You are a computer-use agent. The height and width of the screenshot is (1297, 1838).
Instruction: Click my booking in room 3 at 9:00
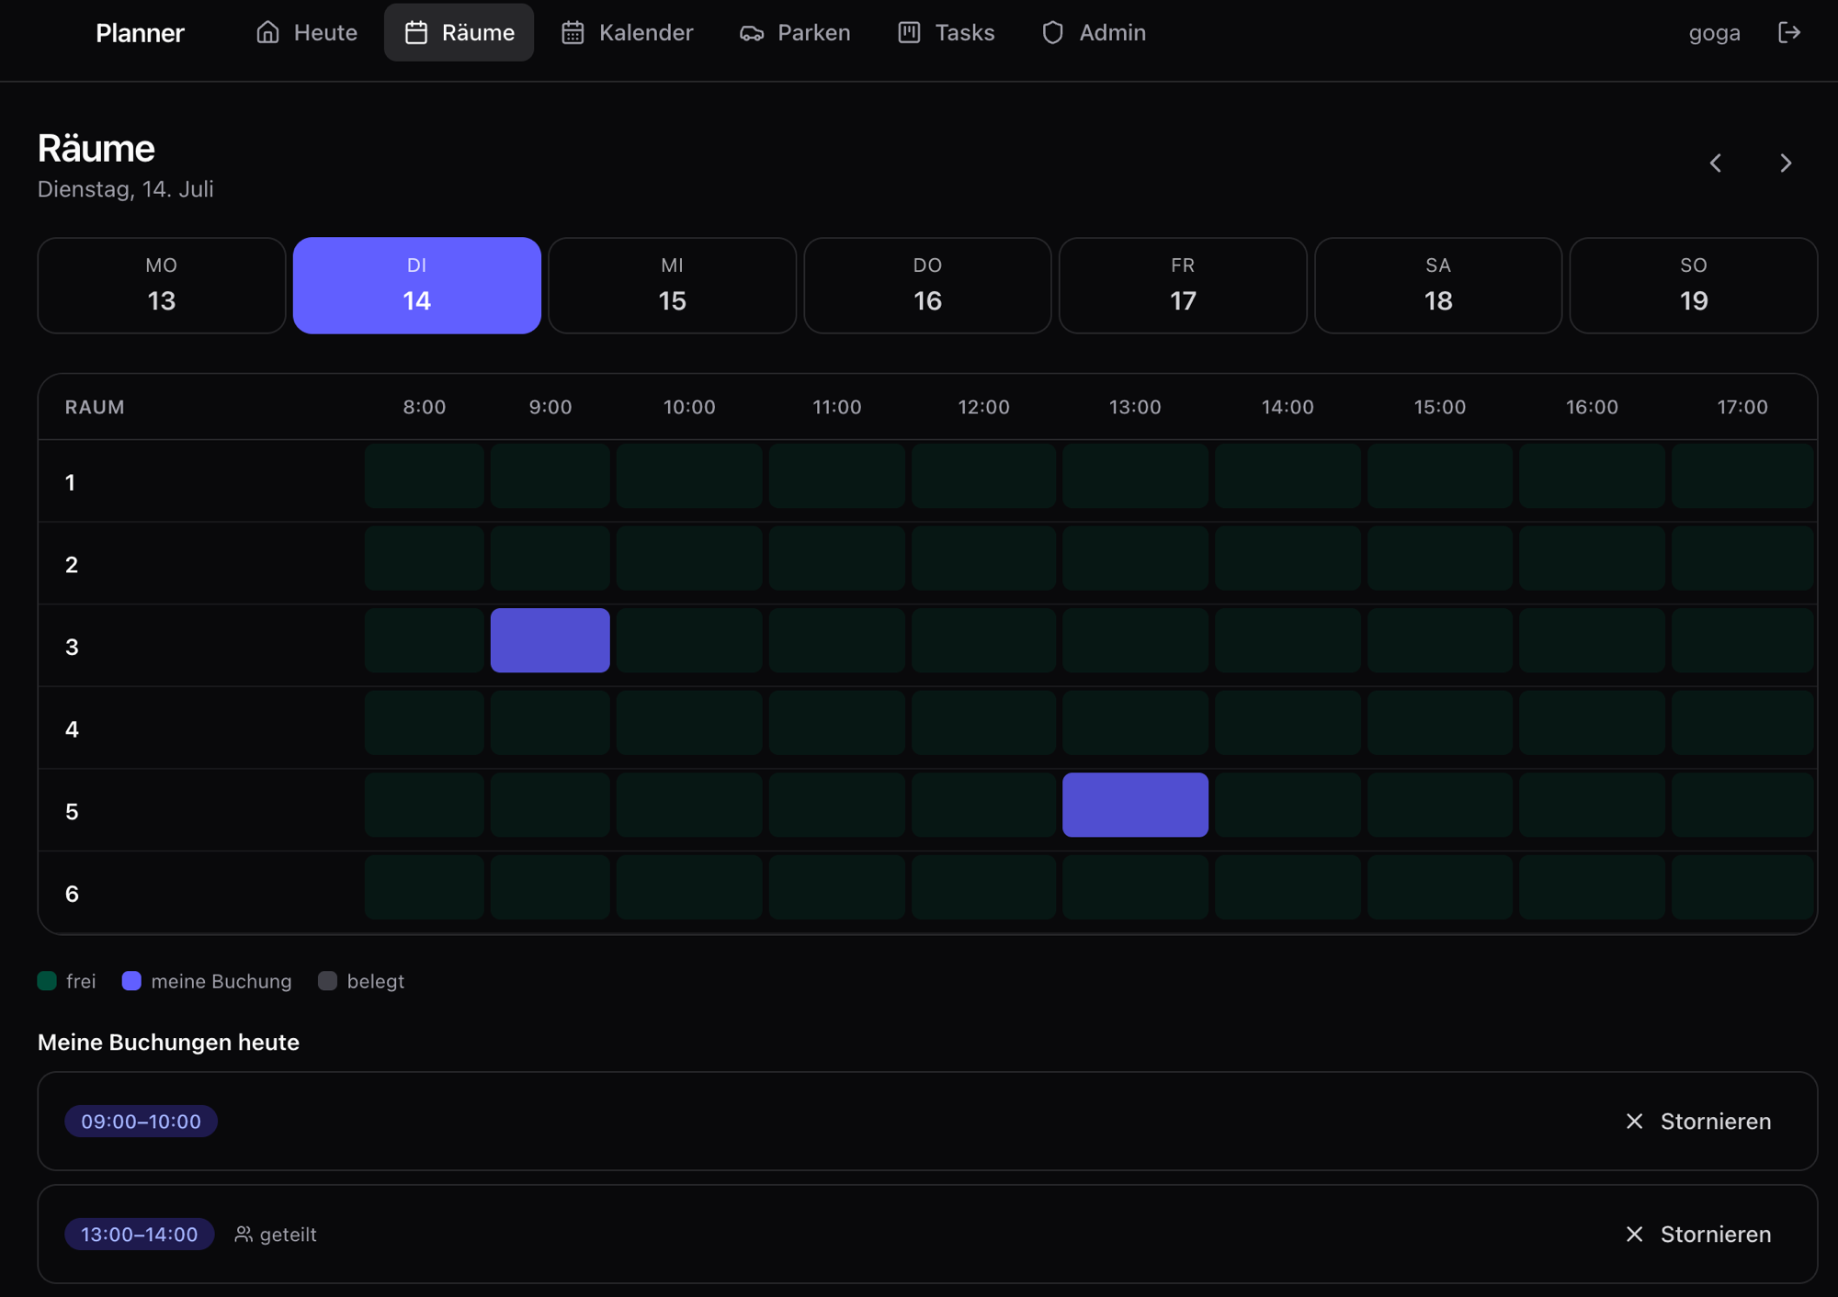pyautogui.click(x=550, y=640)
